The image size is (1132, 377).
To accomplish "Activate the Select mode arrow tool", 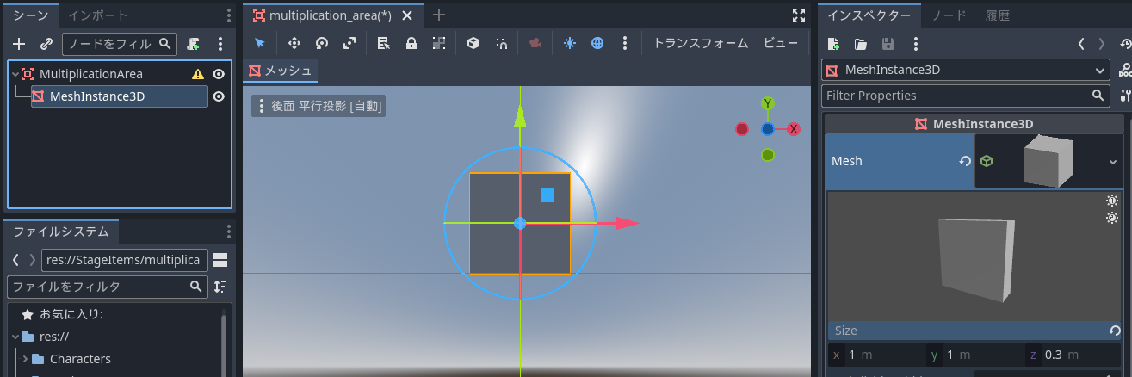I will tap(259, 43).
